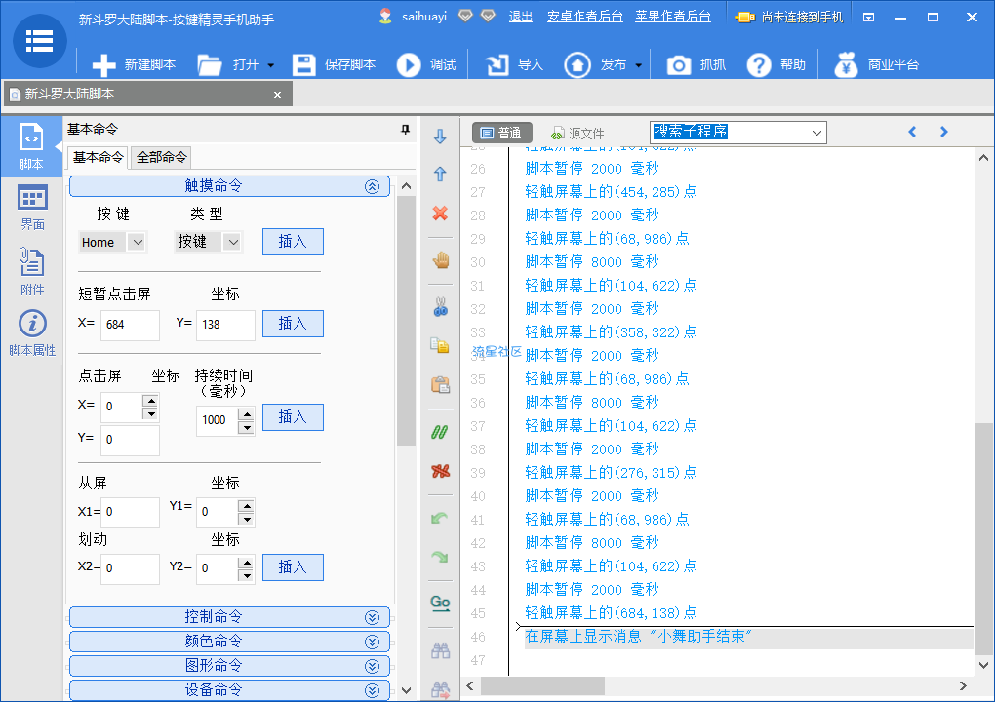Expand the 发布 dropdown arrow
Viewport: 995px width, 702px height.
tap(638, 65)
